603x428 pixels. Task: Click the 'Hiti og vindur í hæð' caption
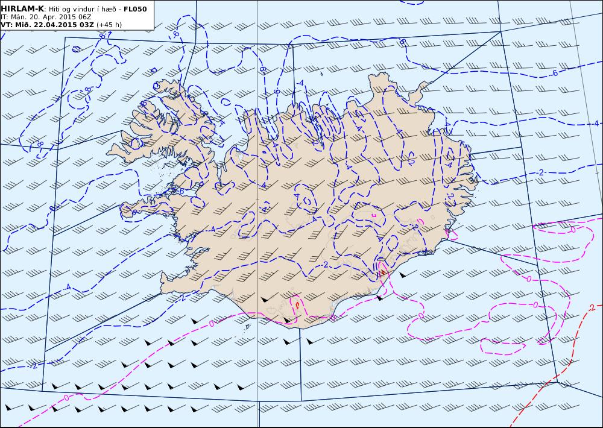tap(83, 9)
